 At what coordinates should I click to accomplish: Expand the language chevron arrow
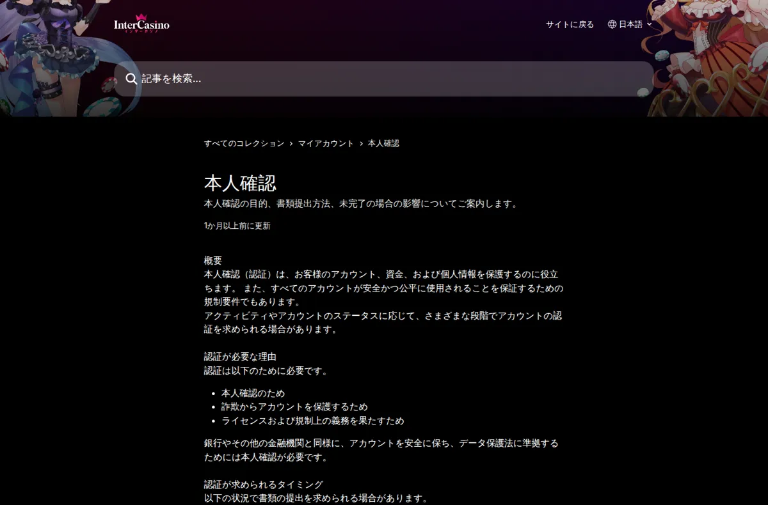click(650, 24)
